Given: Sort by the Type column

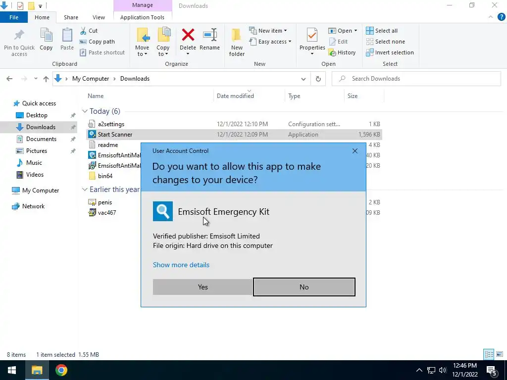Looking at the screenshot, I should click(x=294, y=96).
